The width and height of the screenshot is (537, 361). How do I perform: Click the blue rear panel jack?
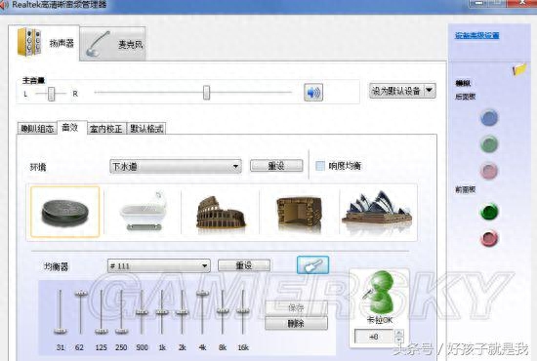(x=489, y=117)
